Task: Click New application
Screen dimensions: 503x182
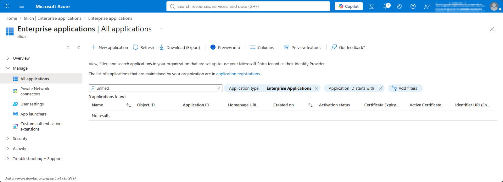Action: tap(109, 47)
